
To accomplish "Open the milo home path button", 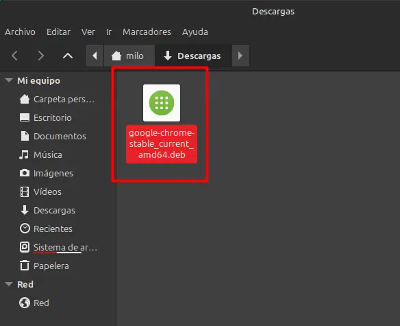I will coord(129,56).
